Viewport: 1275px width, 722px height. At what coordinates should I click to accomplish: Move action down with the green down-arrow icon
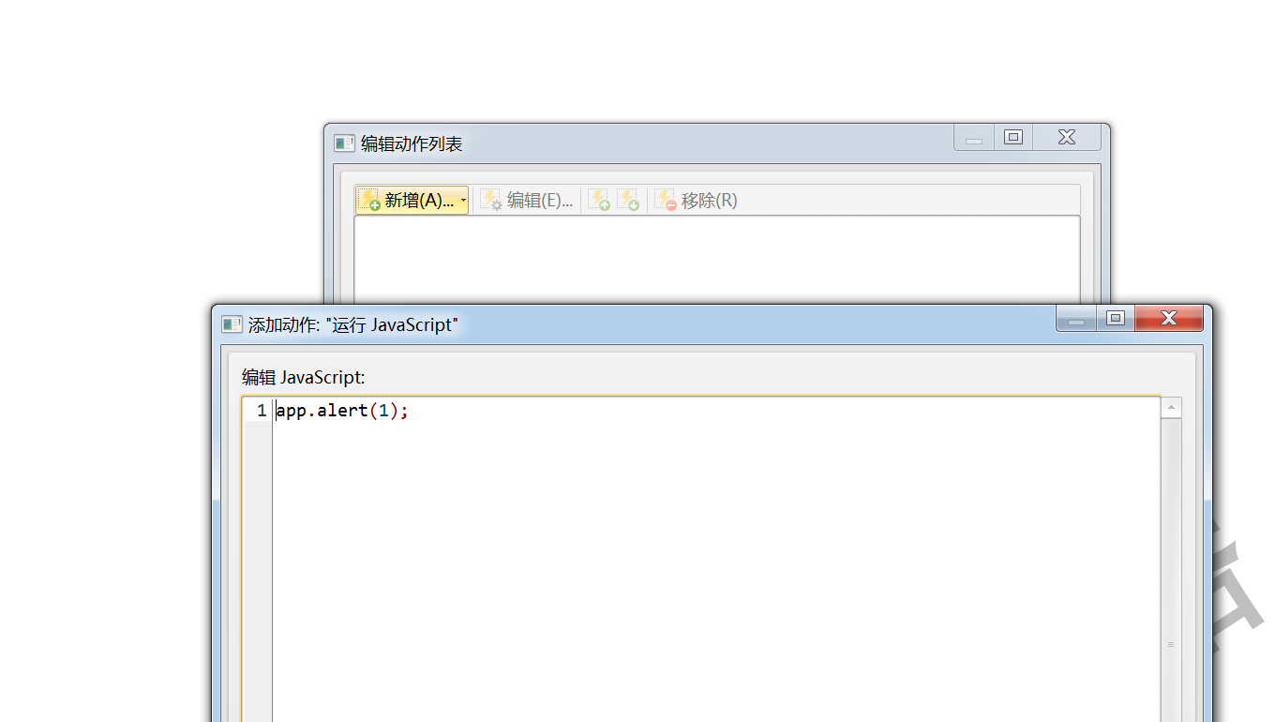(627, 200)
